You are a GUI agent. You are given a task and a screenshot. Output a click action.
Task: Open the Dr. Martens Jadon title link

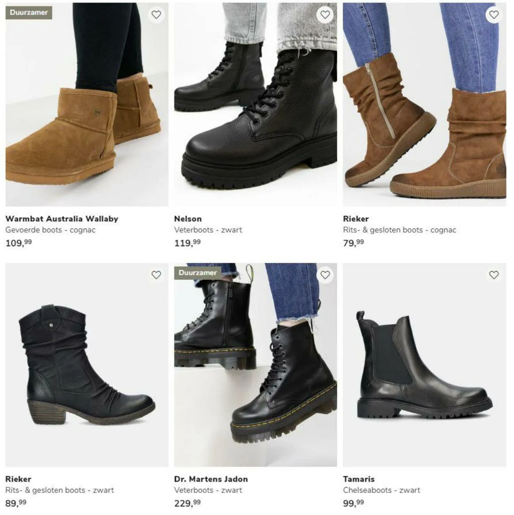tap(211, 479)
